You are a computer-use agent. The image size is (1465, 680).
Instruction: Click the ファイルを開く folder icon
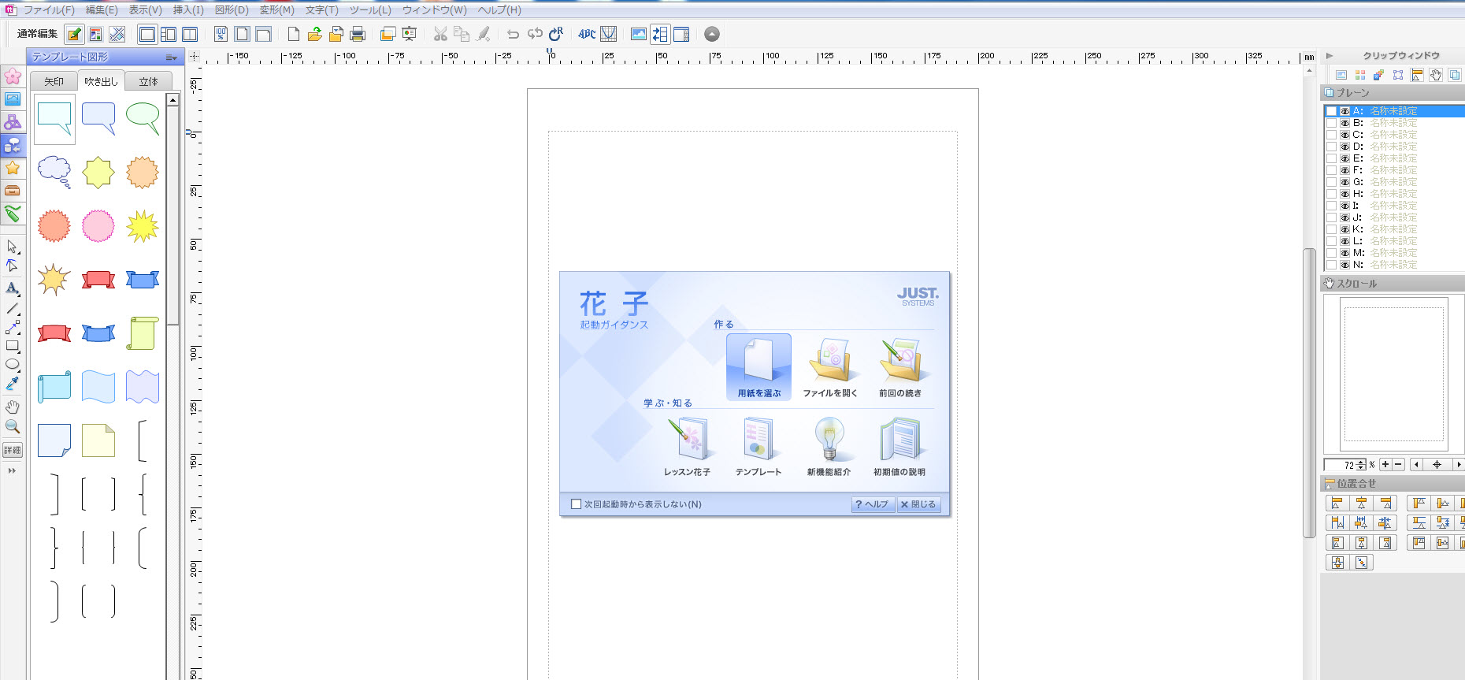[x=830, y=367]
